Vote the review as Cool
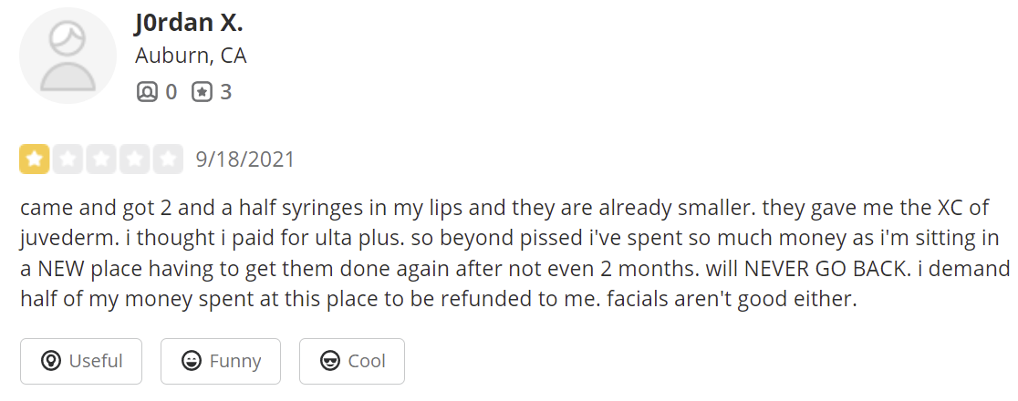 [351, 361]
